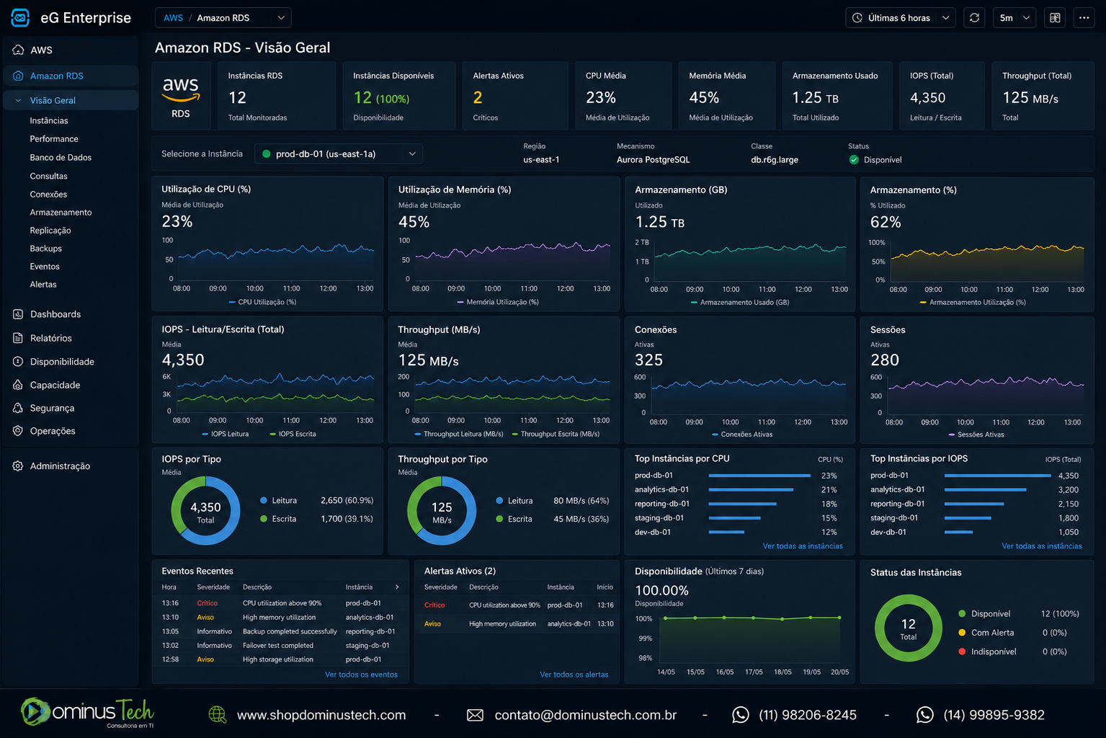Open the Dashboards icon in sidebar
The width and height of the screenshot is (1106, 738).
click(x=18, y=314)
